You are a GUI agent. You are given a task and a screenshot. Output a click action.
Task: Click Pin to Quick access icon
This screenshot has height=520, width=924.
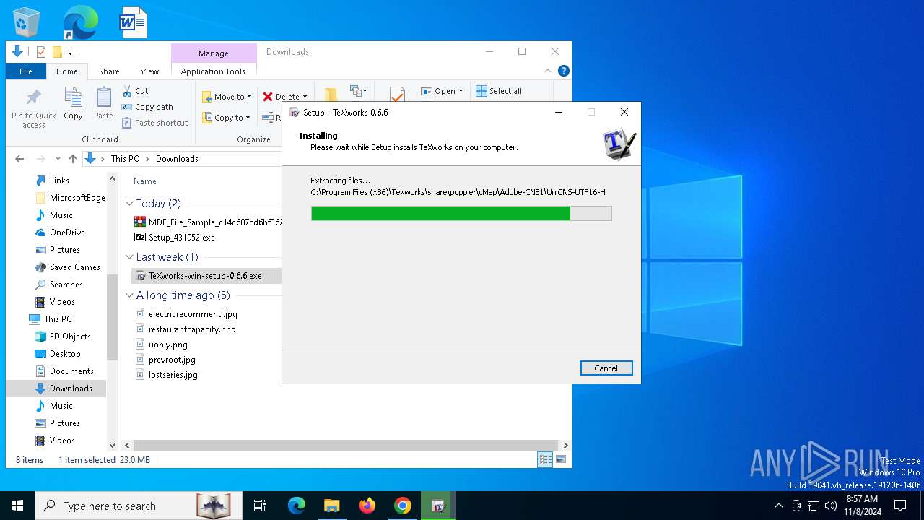pyautogui.click(x=34, y=108)
